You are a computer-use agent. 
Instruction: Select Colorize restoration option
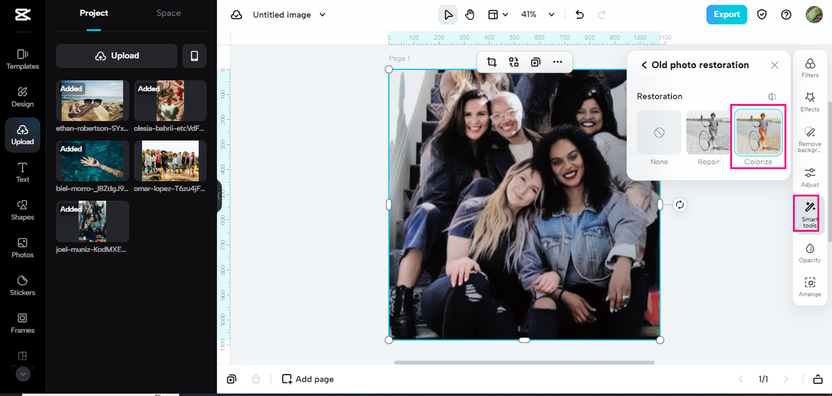(759, 138)
